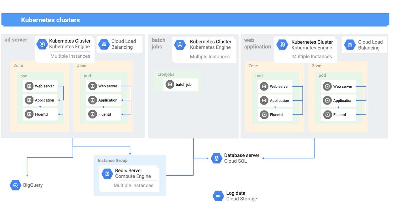Click the "Compute Engine" subtitle text
The height and width of the screenshot is (219, 396).
coord(133,176)
